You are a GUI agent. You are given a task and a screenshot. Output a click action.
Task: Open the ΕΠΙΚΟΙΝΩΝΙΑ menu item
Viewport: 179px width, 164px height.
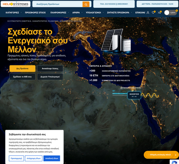140,13
